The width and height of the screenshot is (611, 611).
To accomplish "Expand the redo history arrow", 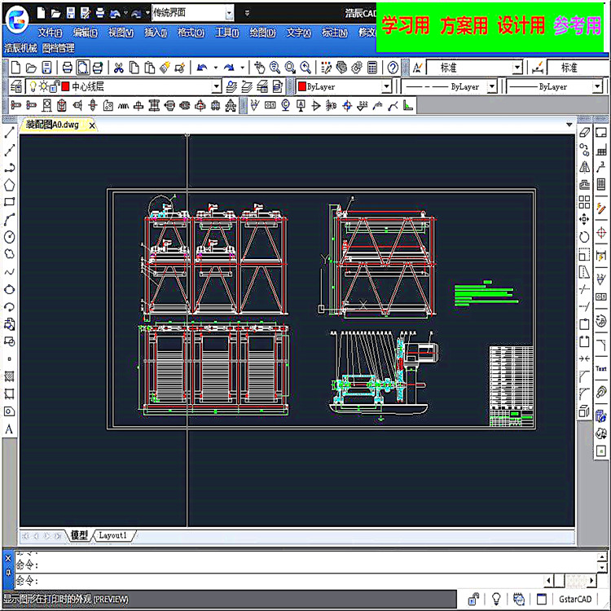I will click(x=243, y=68).
